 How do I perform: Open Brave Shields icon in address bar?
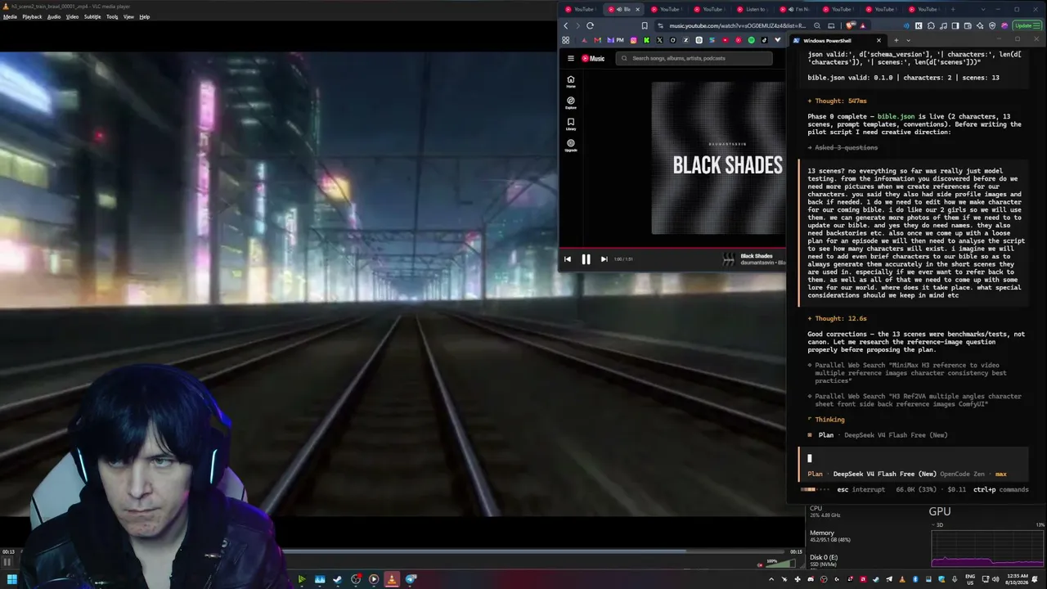click(x=851, y=25)
